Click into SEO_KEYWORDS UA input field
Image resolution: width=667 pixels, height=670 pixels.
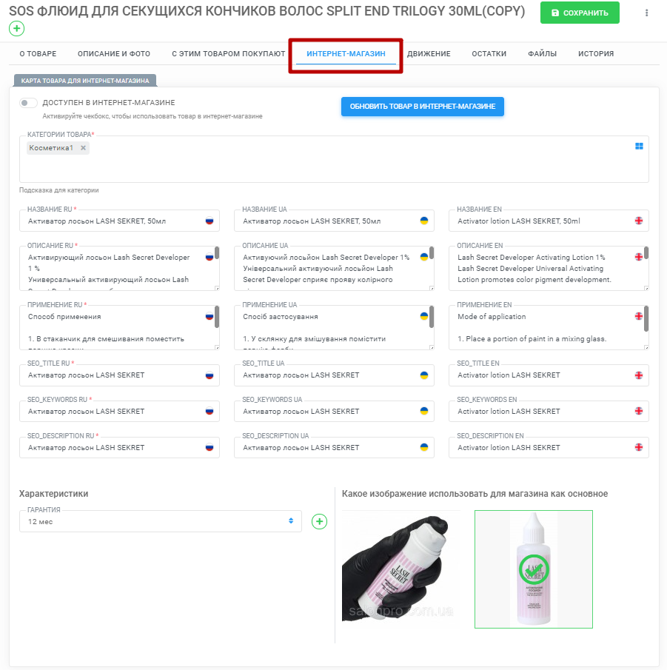tap(334, 412)
